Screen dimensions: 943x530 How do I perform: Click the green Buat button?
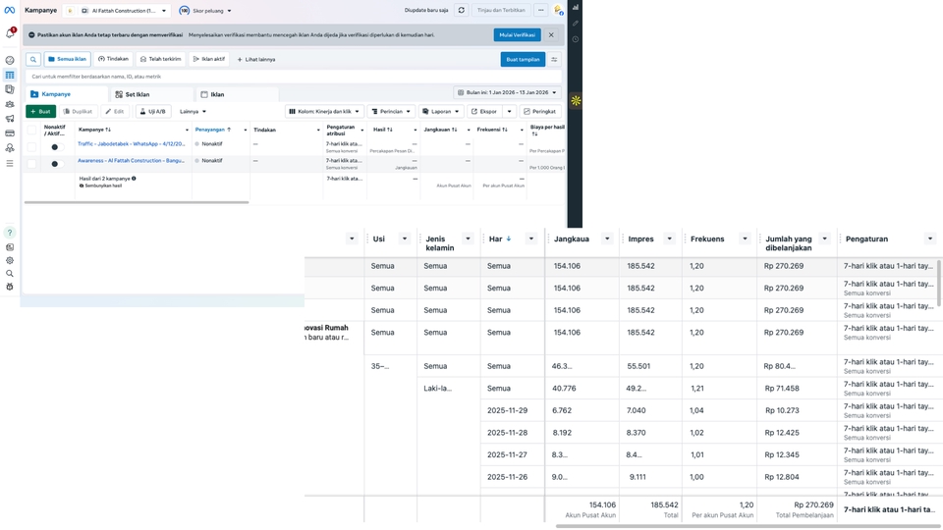pyautogui.click(x=40, y=112)
